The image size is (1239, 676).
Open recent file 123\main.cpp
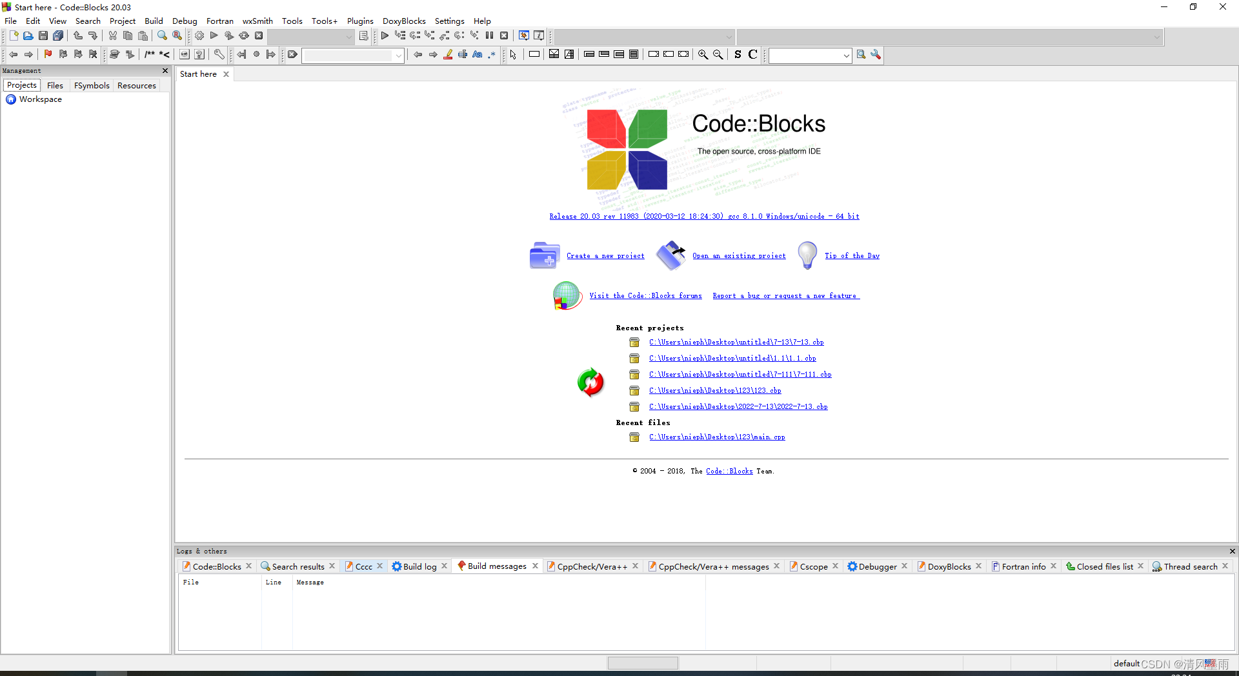[717, 437]
